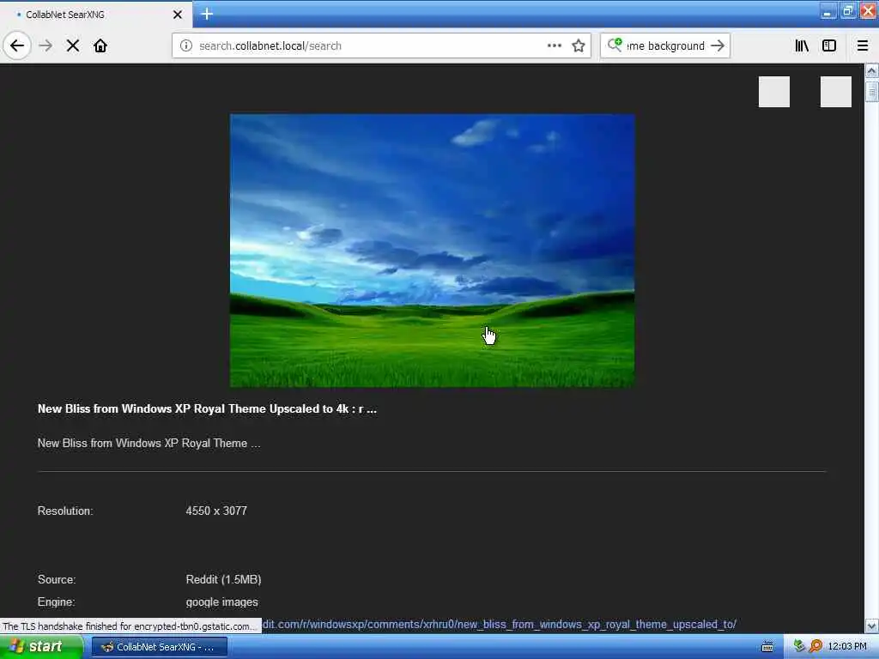Click the forward navigation arrow
Screen dimensions: 879x659
(x=45, y=45)
